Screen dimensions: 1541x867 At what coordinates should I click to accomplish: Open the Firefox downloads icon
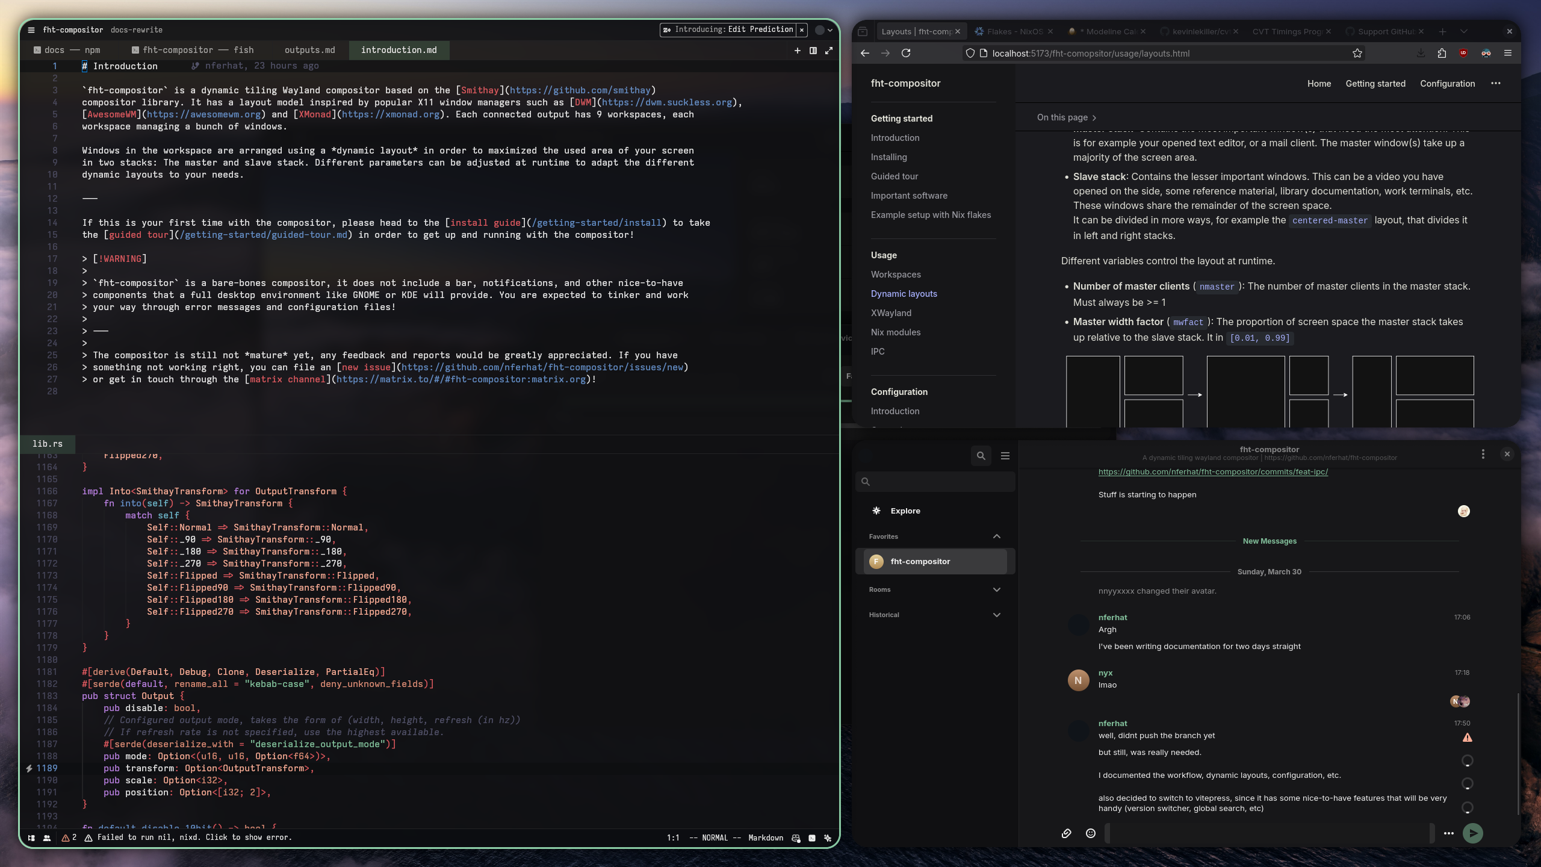pyautogui.click(x=1421, y=53)
